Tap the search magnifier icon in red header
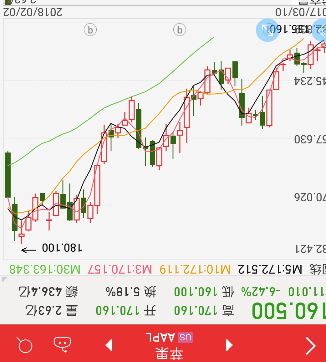The image size is (326, 362). click(25, 345)
